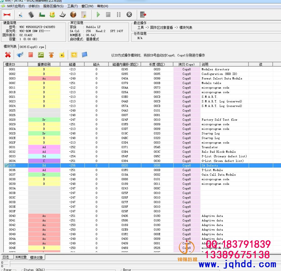
Task: Open the 工具(T) menu
Action: click(72, 6)
